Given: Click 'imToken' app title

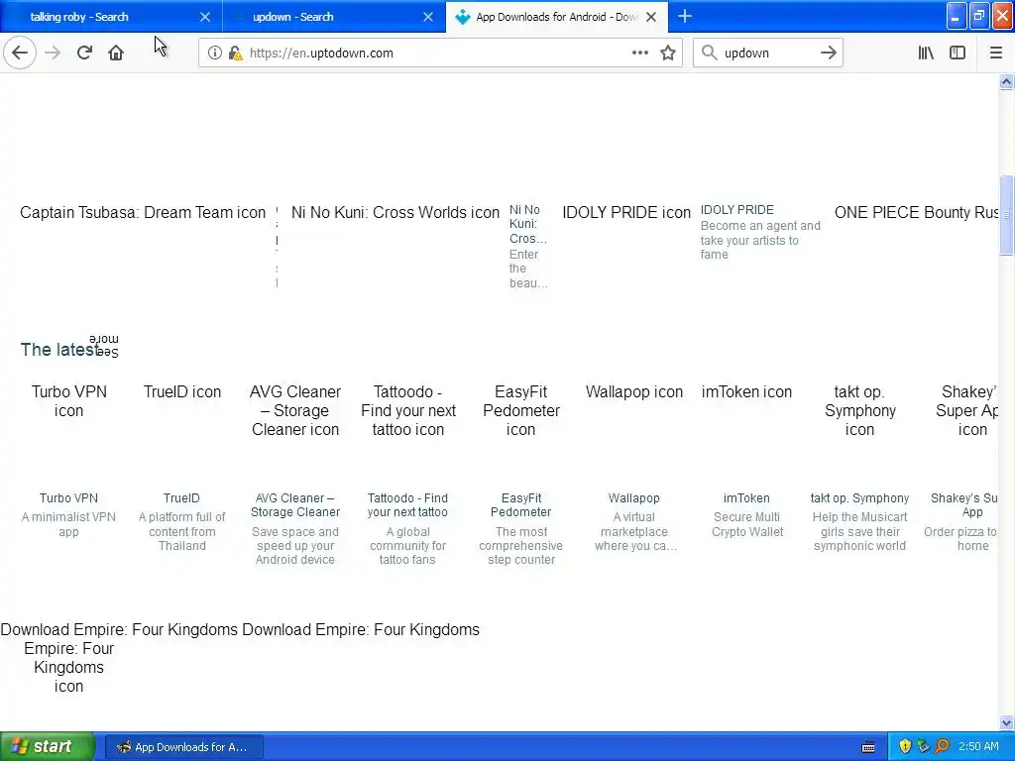Looking at the screenshot, I should 746,498.
